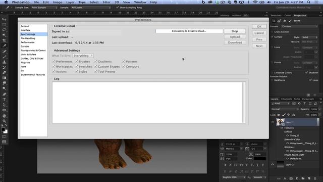Hide Layer 2 with its eye icon
Image resolution: width=323 pixels, height=182 pixels.
pyautogui.click(x=273, y=164)
